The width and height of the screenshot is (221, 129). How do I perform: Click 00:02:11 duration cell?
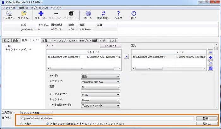click(x=56, y=30)
